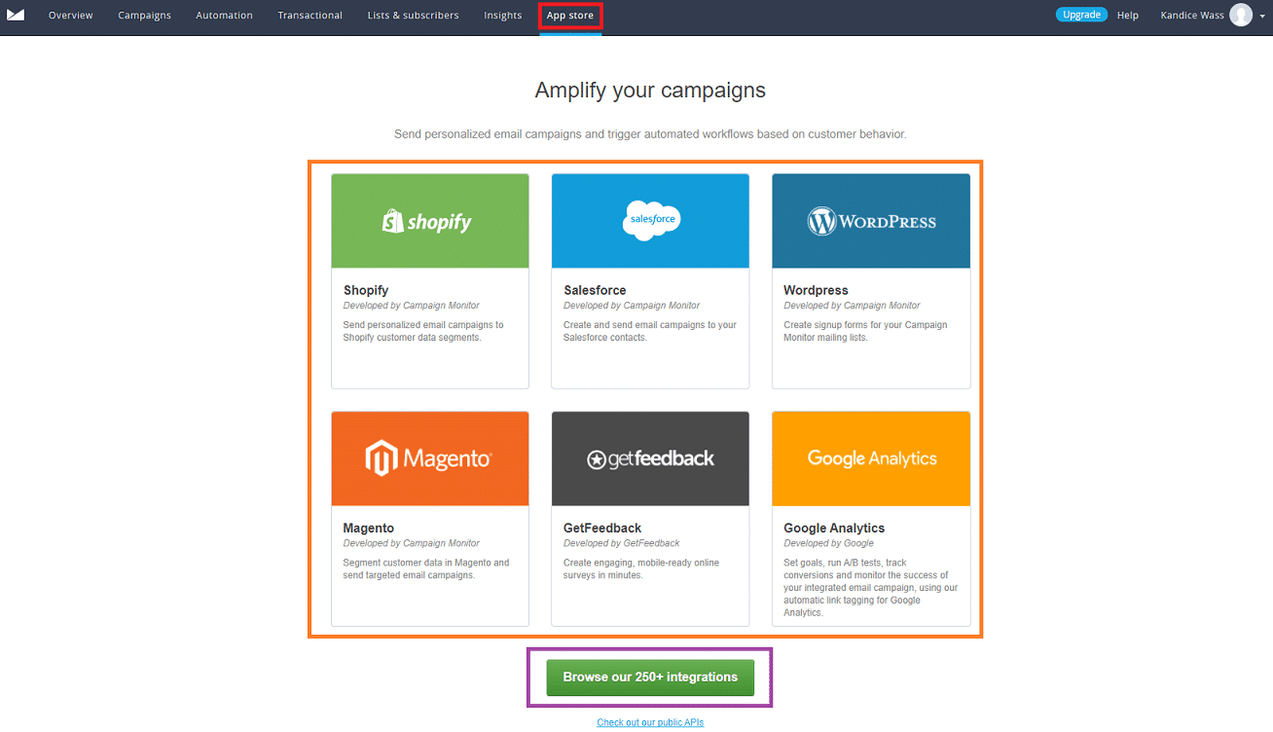
Task: Open the Kandice Wass profile avatar
Action: 1241,15
